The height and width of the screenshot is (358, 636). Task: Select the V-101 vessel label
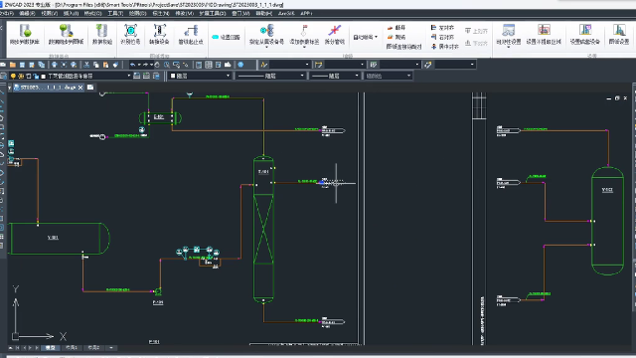tap(53, 238)
